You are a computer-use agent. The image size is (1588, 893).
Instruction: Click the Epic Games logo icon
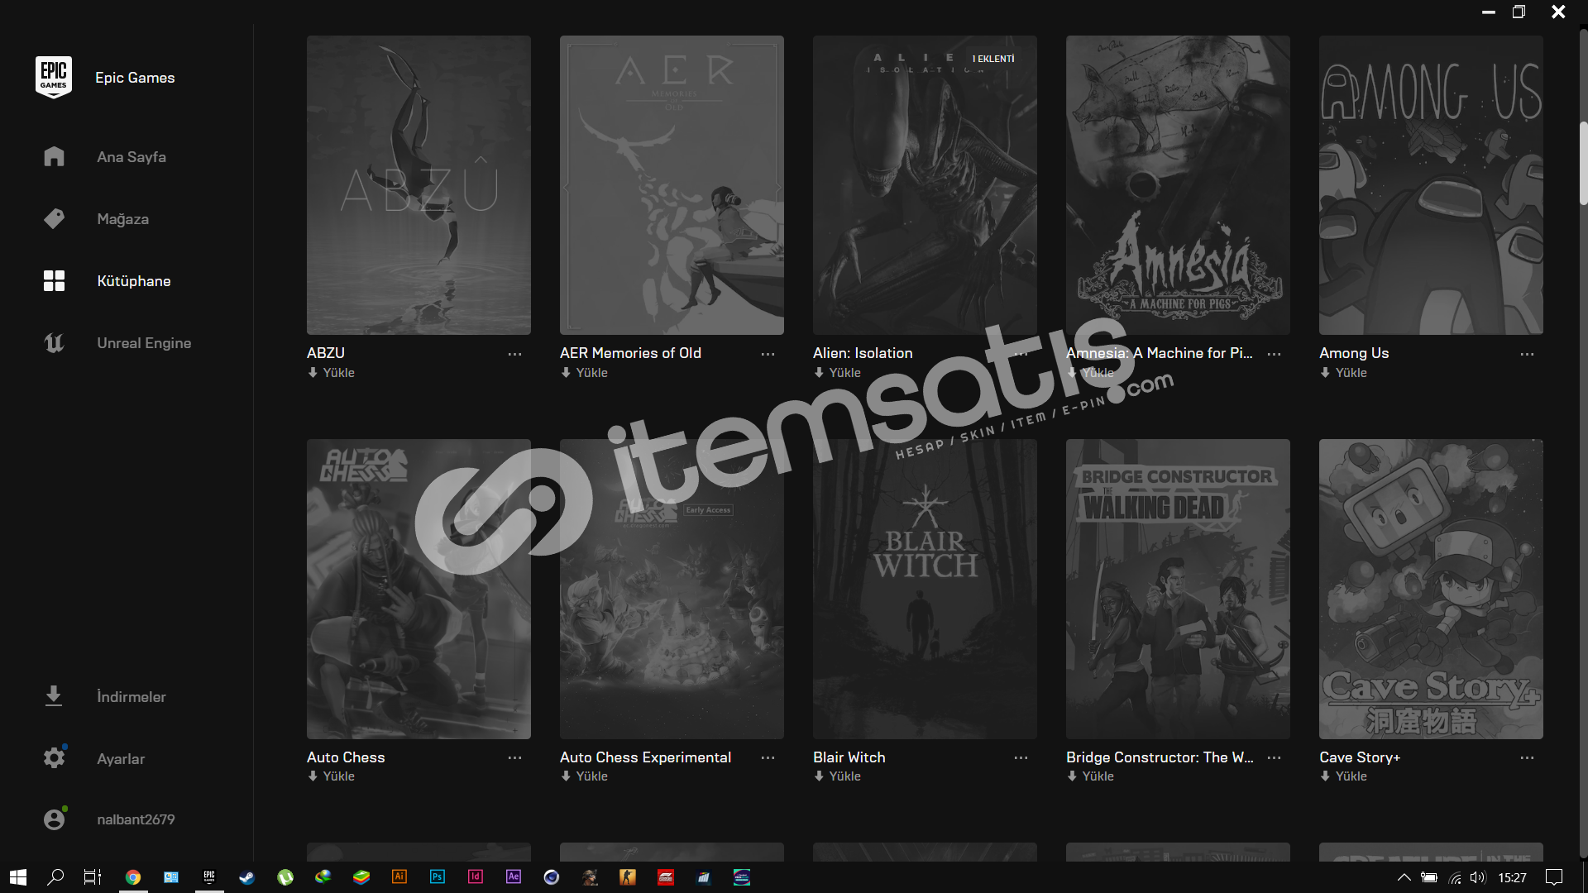click(54, 77)
